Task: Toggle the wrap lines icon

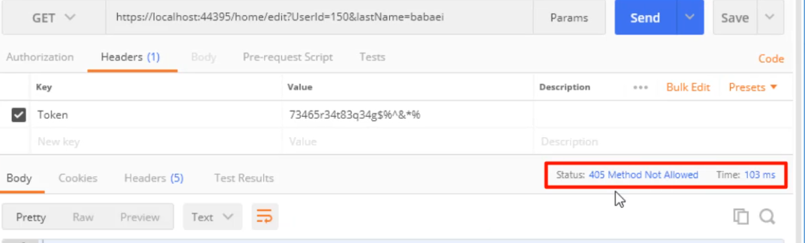Action: click(x=264, y=217)
